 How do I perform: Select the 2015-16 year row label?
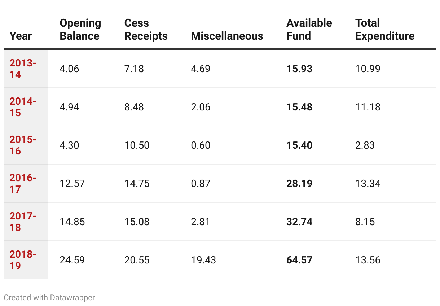click(x=23, y=145)
